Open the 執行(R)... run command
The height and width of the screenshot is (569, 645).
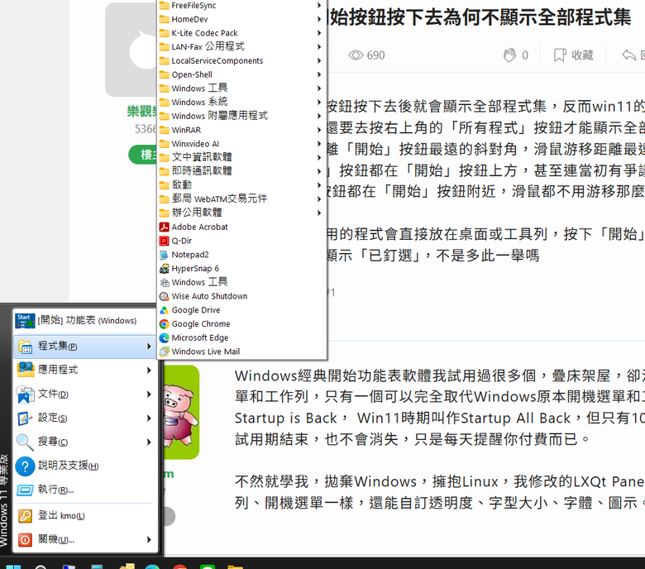pos(85,490)
